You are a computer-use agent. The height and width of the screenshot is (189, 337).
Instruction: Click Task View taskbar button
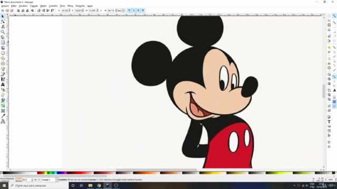(x=82, y=185)
